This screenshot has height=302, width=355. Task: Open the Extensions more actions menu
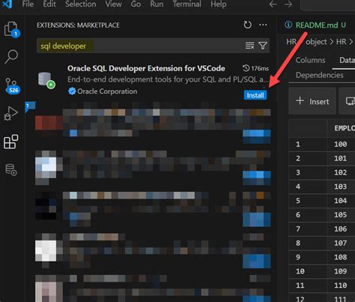[263, 25]
